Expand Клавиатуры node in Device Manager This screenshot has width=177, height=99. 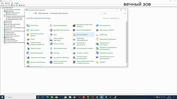point(3,21)
